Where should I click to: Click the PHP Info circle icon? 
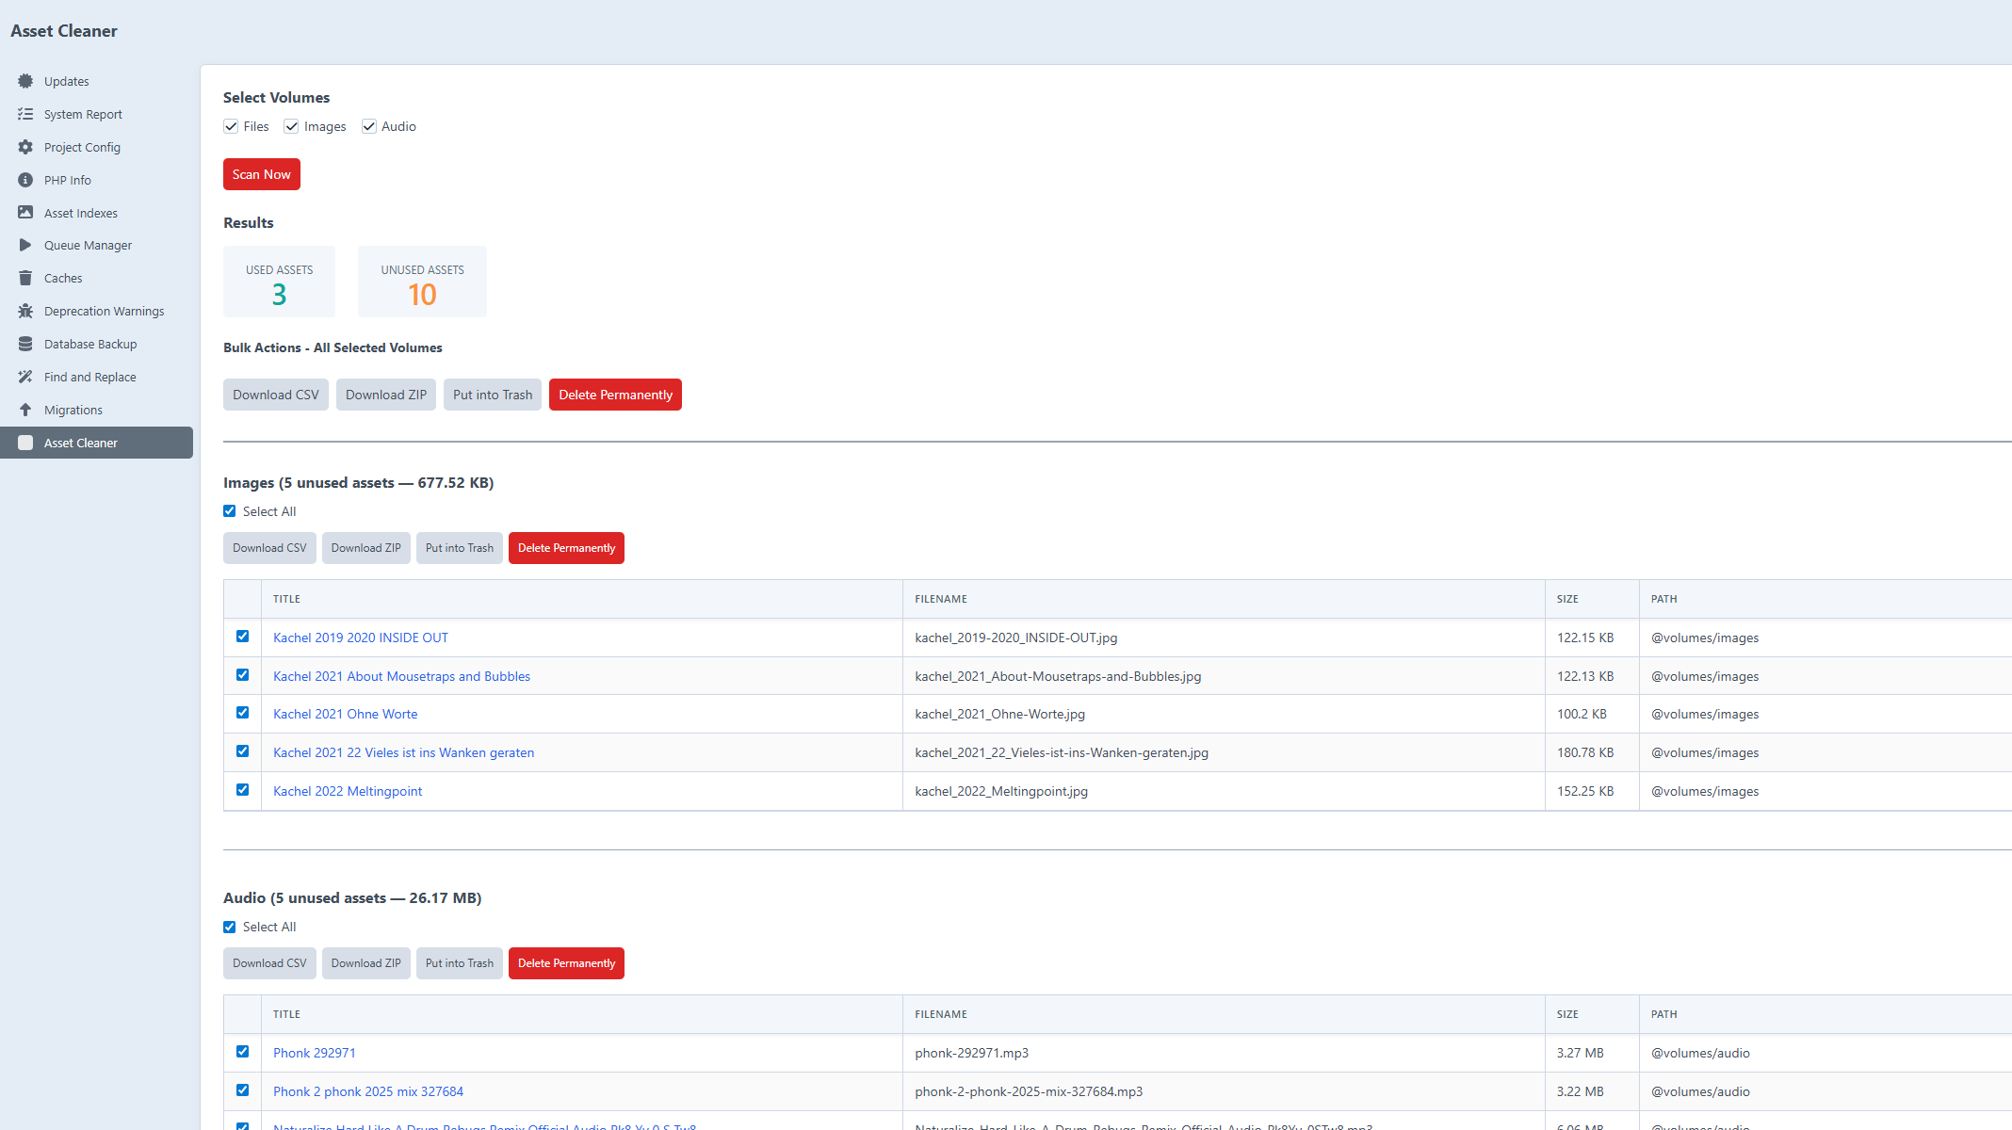click(25, 180)
